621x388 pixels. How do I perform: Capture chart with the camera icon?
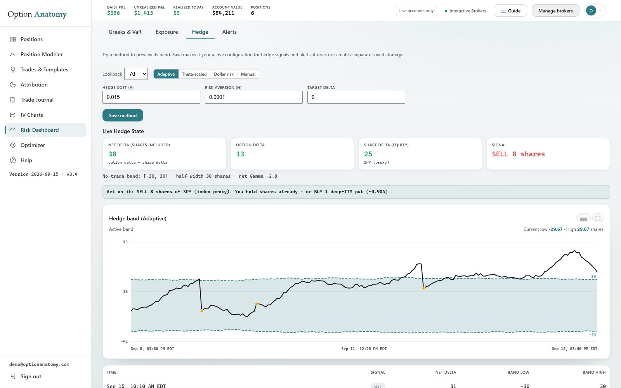[583, 218]
